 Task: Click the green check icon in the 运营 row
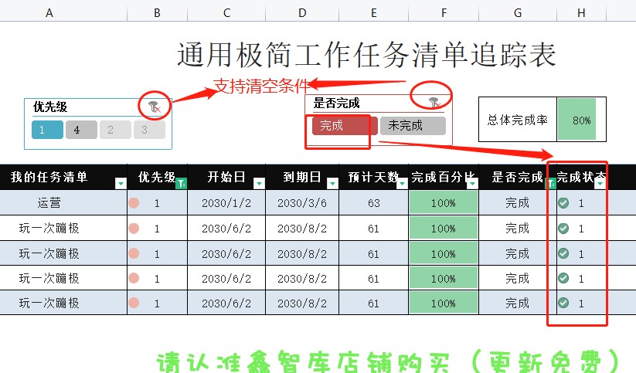click(563, 202)
